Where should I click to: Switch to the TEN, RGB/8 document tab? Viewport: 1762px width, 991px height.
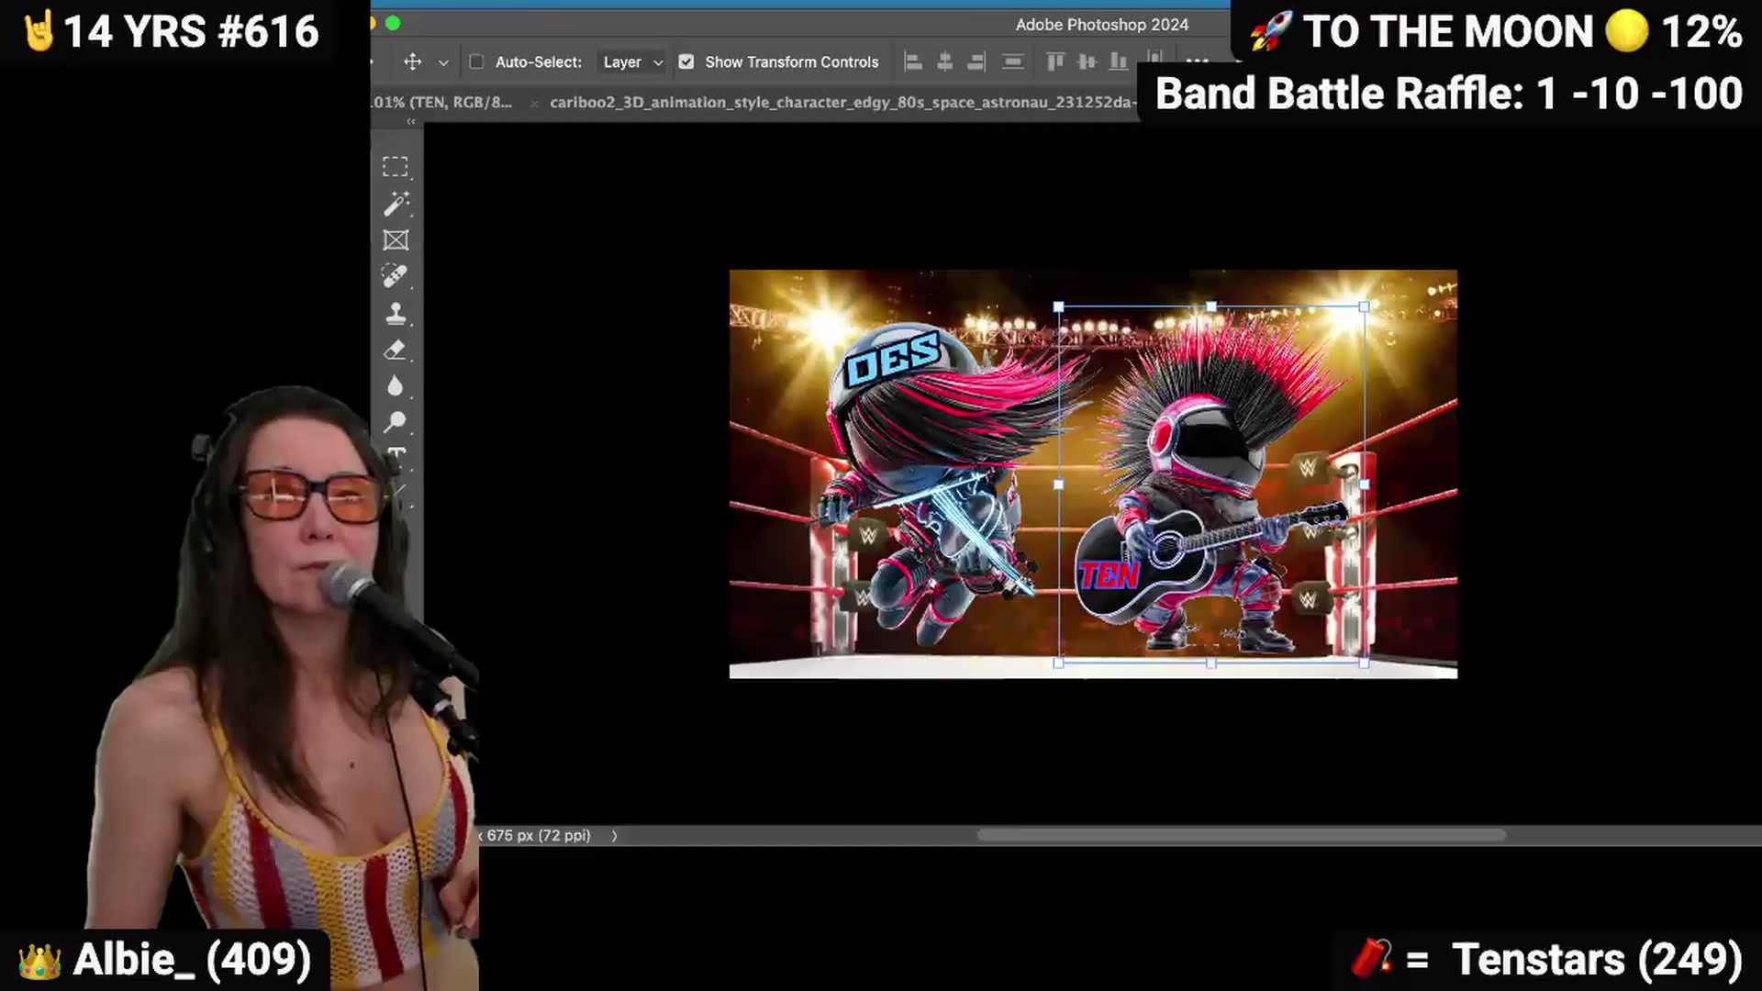[x=443, y=102]
